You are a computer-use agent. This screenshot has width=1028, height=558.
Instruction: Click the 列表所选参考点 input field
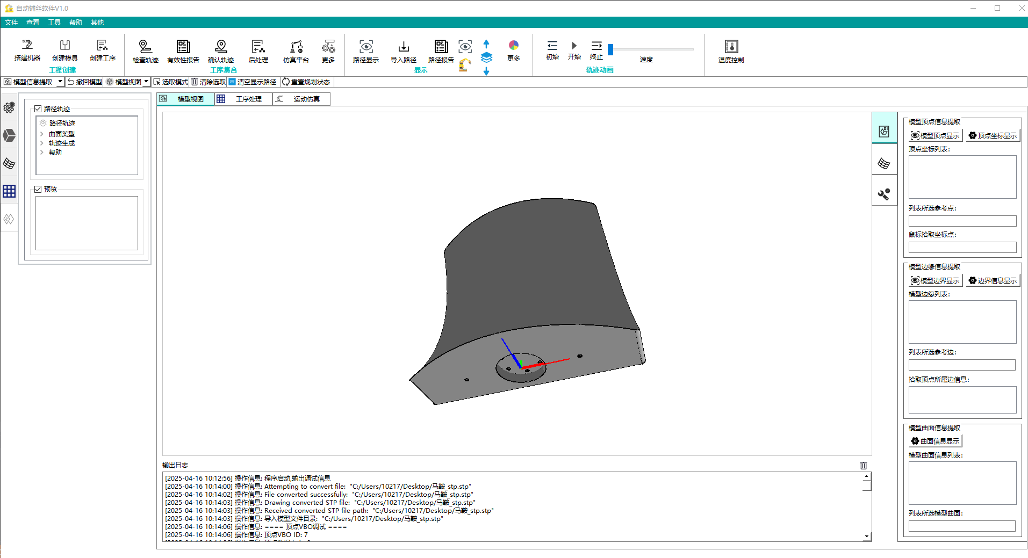[x=962, y=221]
